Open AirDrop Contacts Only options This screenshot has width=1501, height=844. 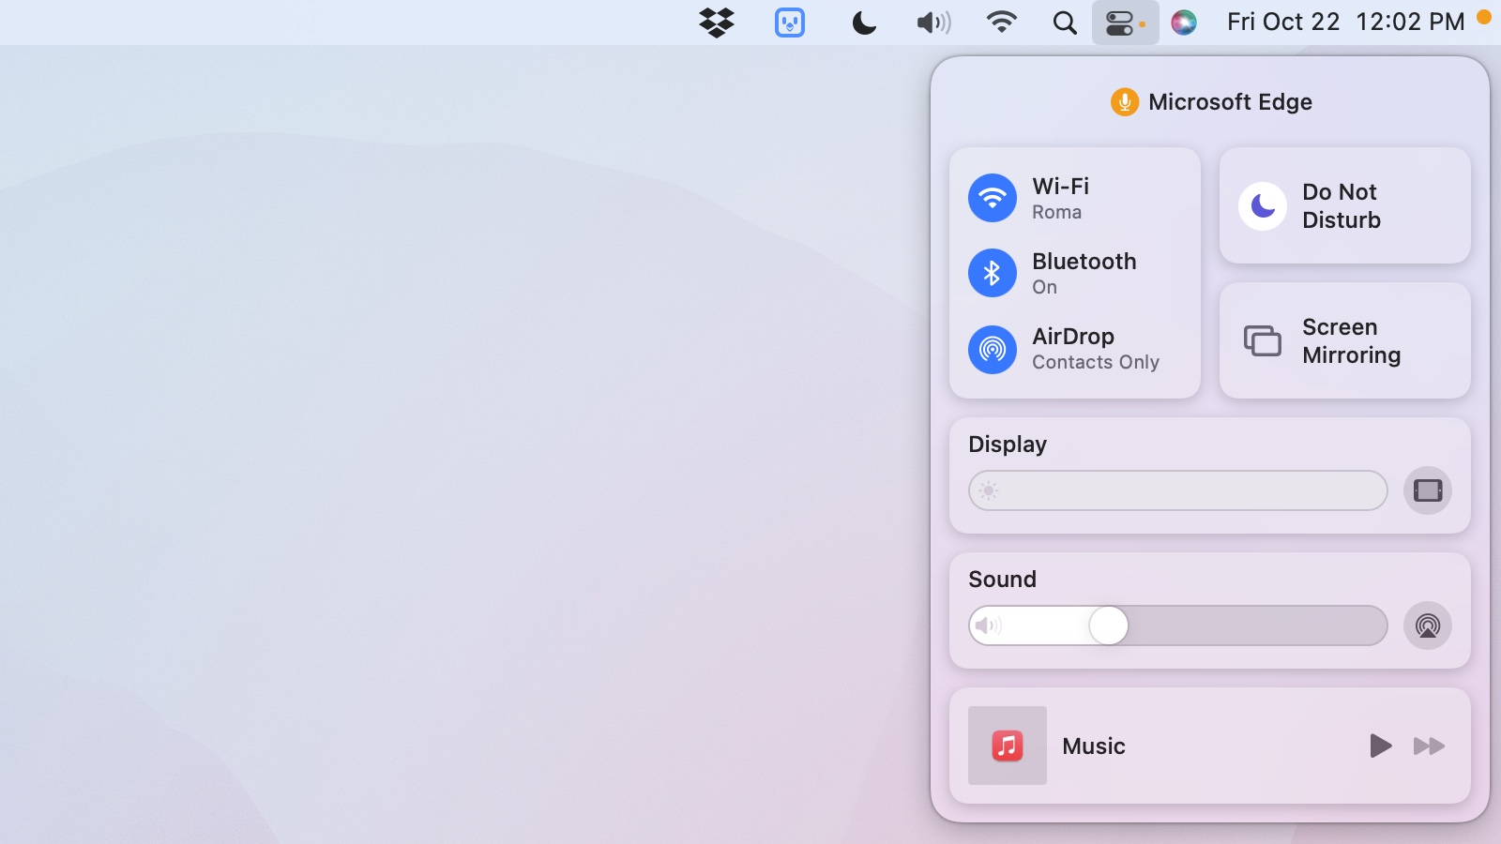1096,348
